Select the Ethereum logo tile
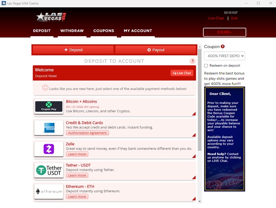This screenshot has height=208, width=276. coord(49,191)
